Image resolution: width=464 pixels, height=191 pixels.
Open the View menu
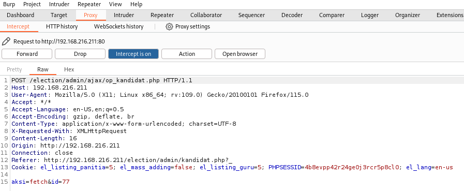pos(115,4)
